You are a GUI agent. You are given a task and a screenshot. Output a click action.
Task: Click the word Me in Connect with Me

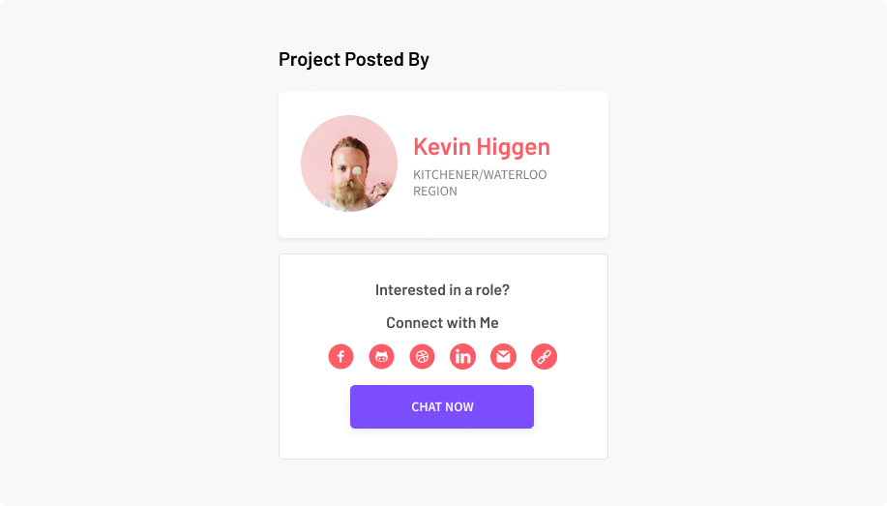489,322
